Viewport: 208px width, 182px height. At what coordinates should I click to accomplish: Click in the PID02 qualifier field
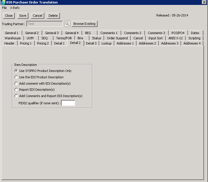point(68,103)
